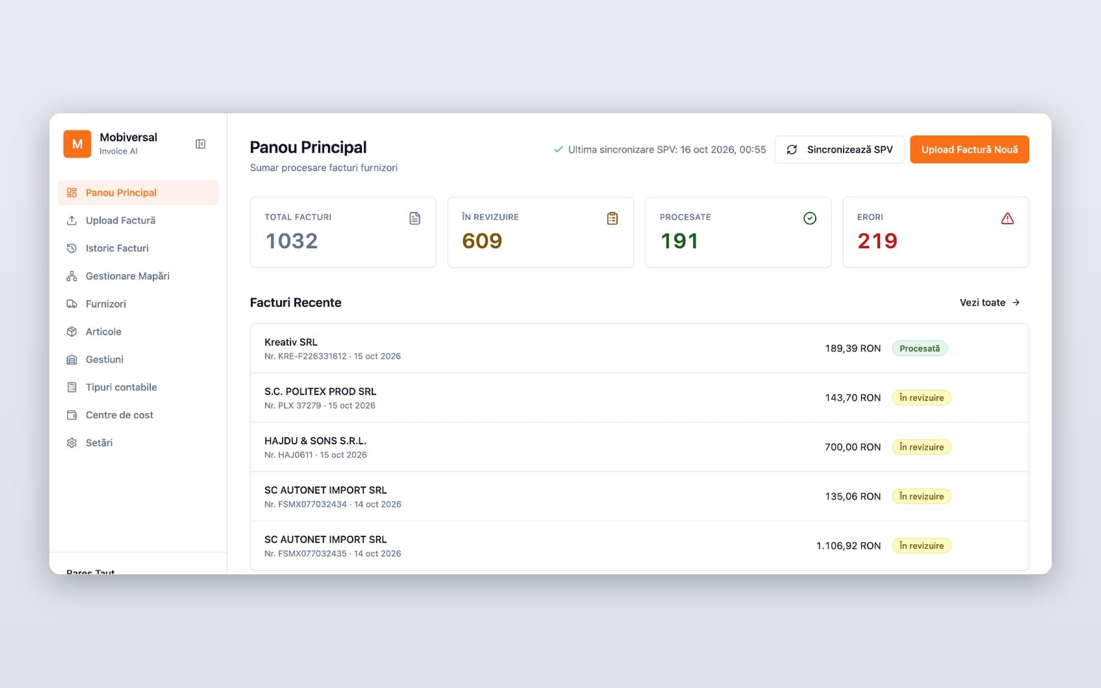The width and height of the screenshot is (1101, 688).
Task: Go to Gestiuni
Action: pyautogui.click(x=138, y=359)
